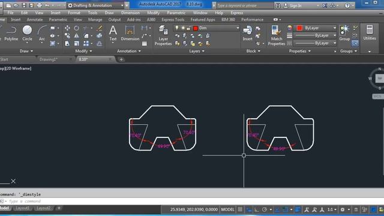The width and height of the screenshot is (384, 216).
Task: Open the File menu
Action: coord(11,13)
